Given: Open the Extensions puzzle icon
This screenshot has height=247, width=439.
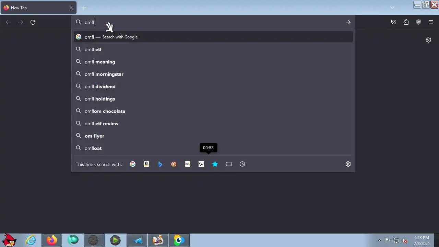Looking at the screenshot, I should [x=406, y=22].
